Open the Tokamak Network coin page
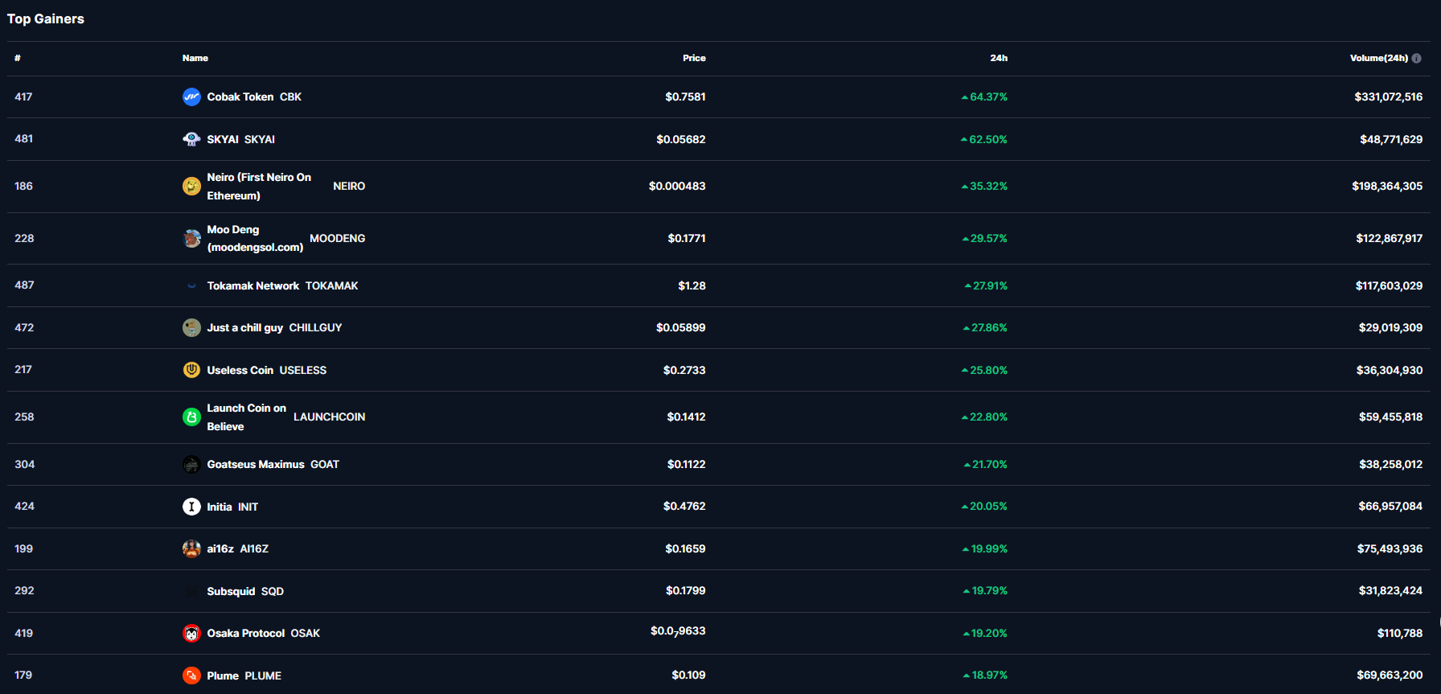This screenshot has height=694, width=1441. point(253,286)
